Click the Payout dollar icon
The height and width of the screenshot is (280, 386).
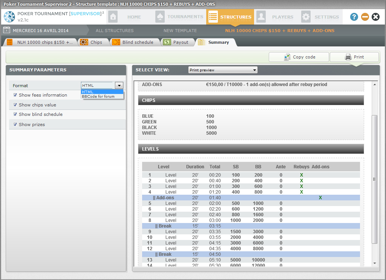pos(167,42)
